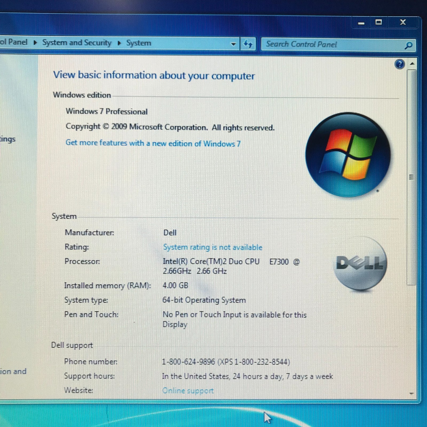
Task: Click the 'Windows edition' section header
Action: pos(82,95)
